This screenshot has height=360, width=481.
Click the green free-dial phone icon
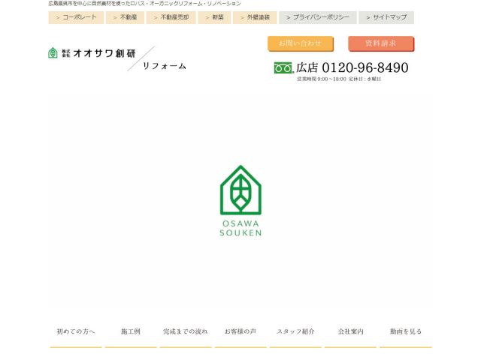[x=283, y=68]
